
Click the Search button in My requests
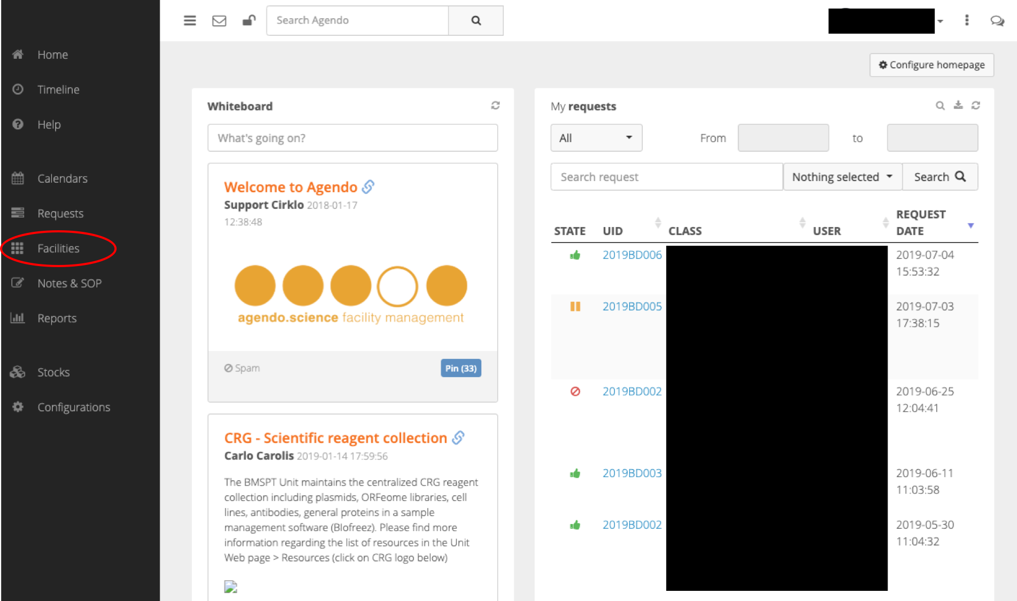[940, 177]
